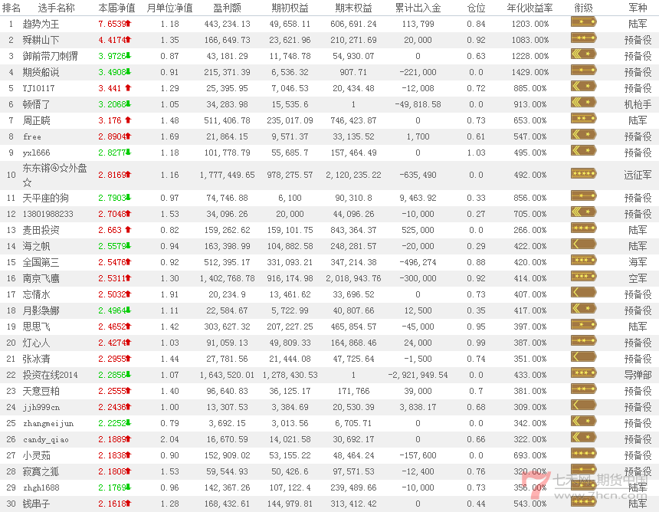Screen dimensions: 659x512
Task: Open contestant 南京飞鹰 profile
Action: pos(41,278)
